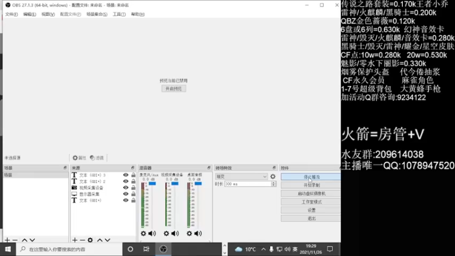Click the 退出 button
Screen dimensions: 455x256
pyautogui.click(x=311, y=218)
